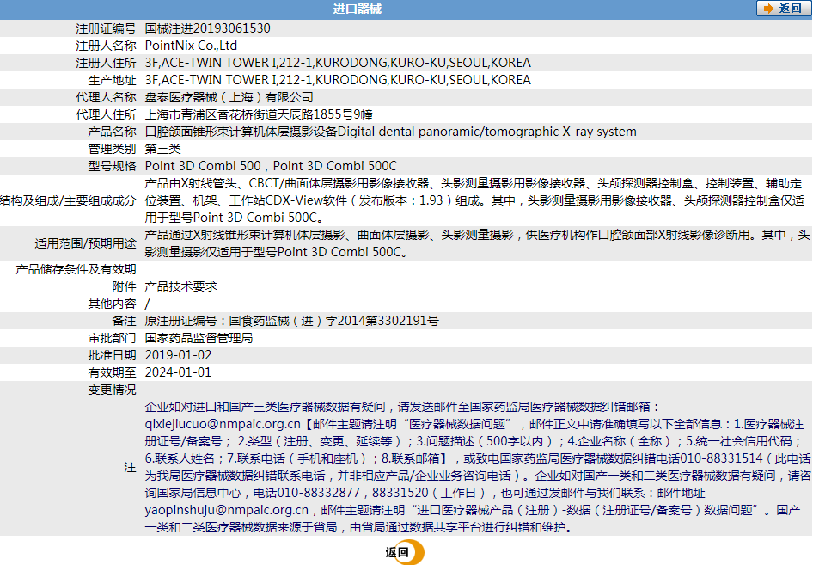Select the 进口器械 header title

358,9
